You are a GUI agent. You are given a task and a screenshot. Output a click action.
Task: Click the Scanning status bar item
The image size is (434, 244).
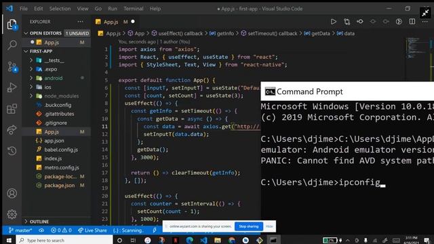point(128,230)
